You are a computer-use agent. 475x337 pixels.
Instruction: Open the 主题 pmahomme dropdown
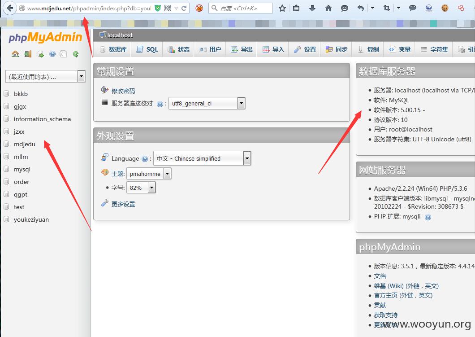pyautogui.click(x=149, y=174)
